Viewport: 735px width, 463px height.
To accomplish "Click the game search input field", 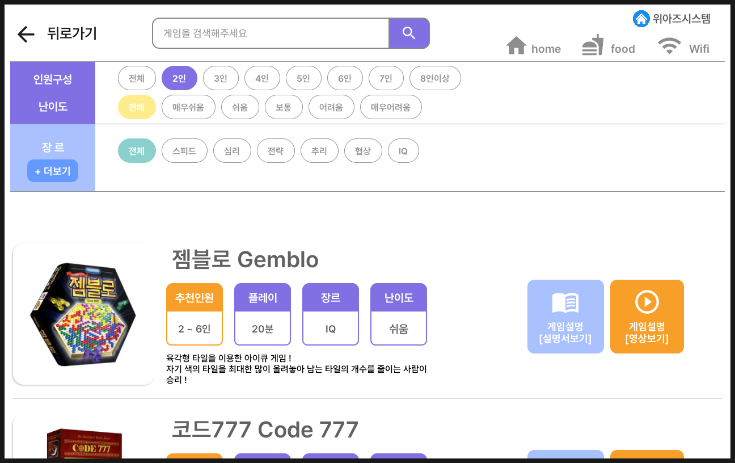I will click(271, 33).
